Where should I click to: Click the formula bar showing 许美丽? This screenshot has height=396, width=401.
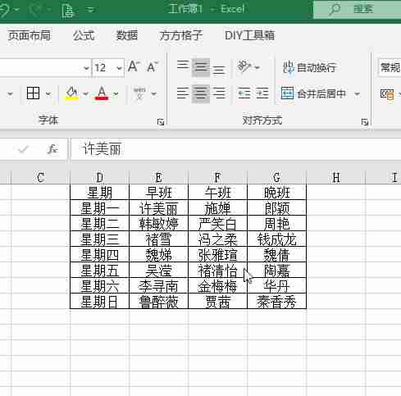tap(236, 149)
